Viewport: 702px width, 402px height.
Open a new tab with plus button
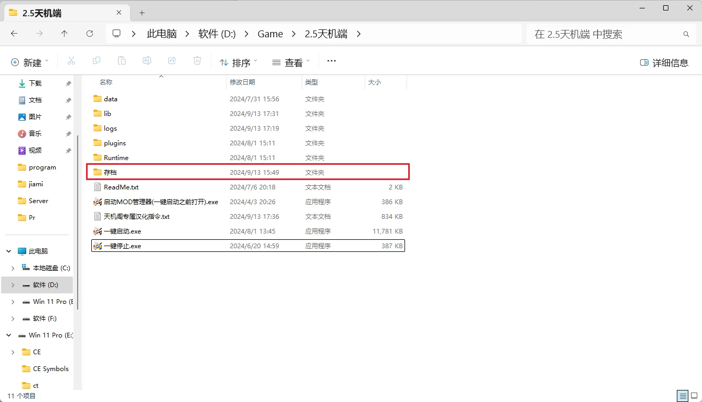pos(142,13)
